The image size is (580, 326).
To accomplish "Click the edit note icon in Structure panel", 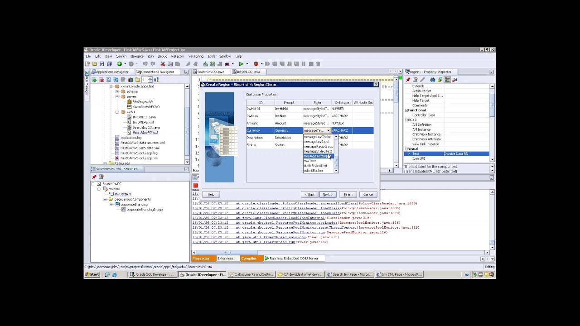I will (101, 177).
